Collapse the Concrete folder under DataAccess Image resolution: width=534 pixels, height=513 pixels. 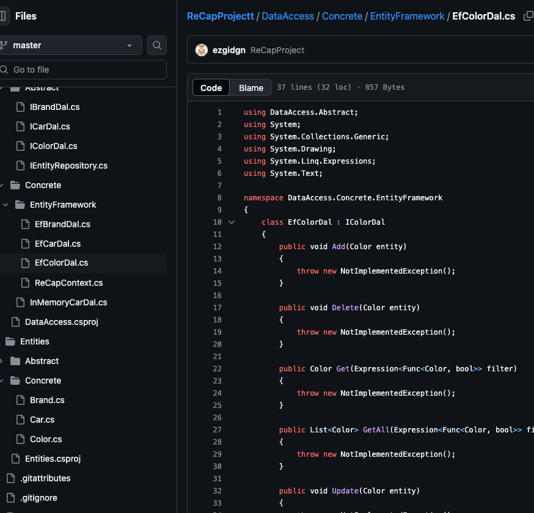pos(1,185)
